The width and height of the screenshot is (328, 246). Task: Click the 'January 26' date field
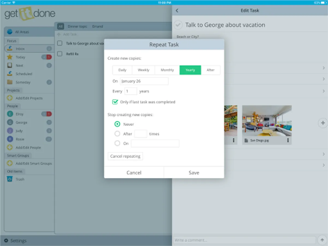144,81
